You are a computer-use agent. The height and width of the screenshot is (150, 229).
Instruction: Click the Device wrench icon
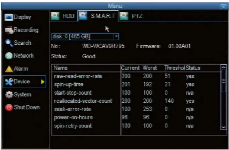pyautogui.click(x=9, y=82)
